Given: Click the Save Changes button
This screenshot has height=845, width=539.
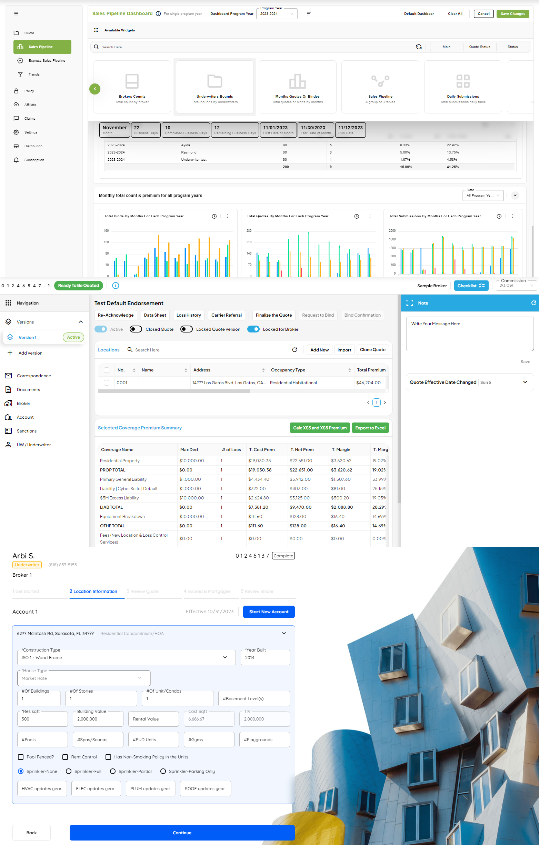Looking at the screenshot, I should 512,14.
